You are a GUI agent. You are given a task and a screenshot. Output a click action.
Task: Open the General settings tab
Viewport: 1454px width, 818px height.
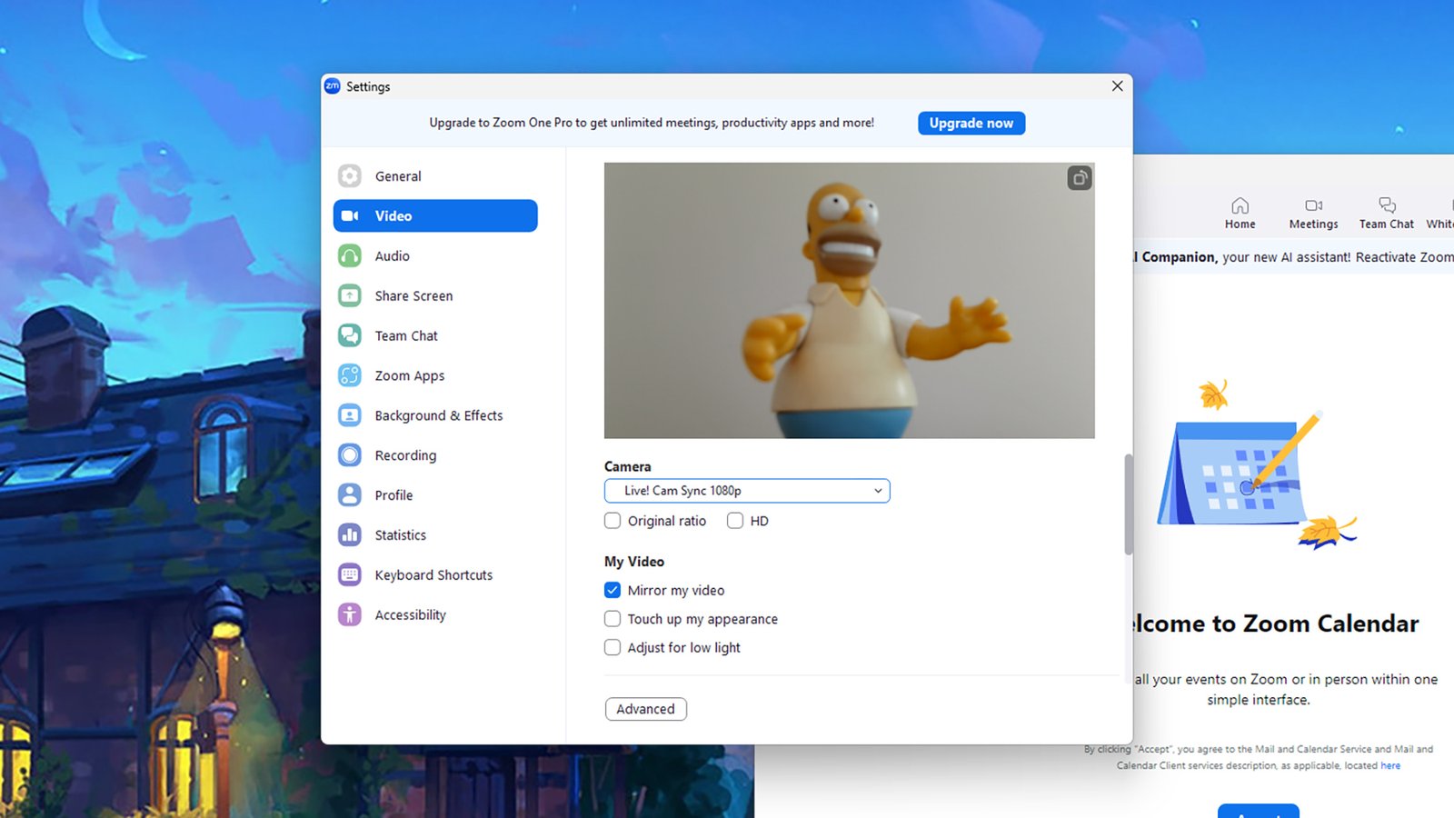pos(435,176)
